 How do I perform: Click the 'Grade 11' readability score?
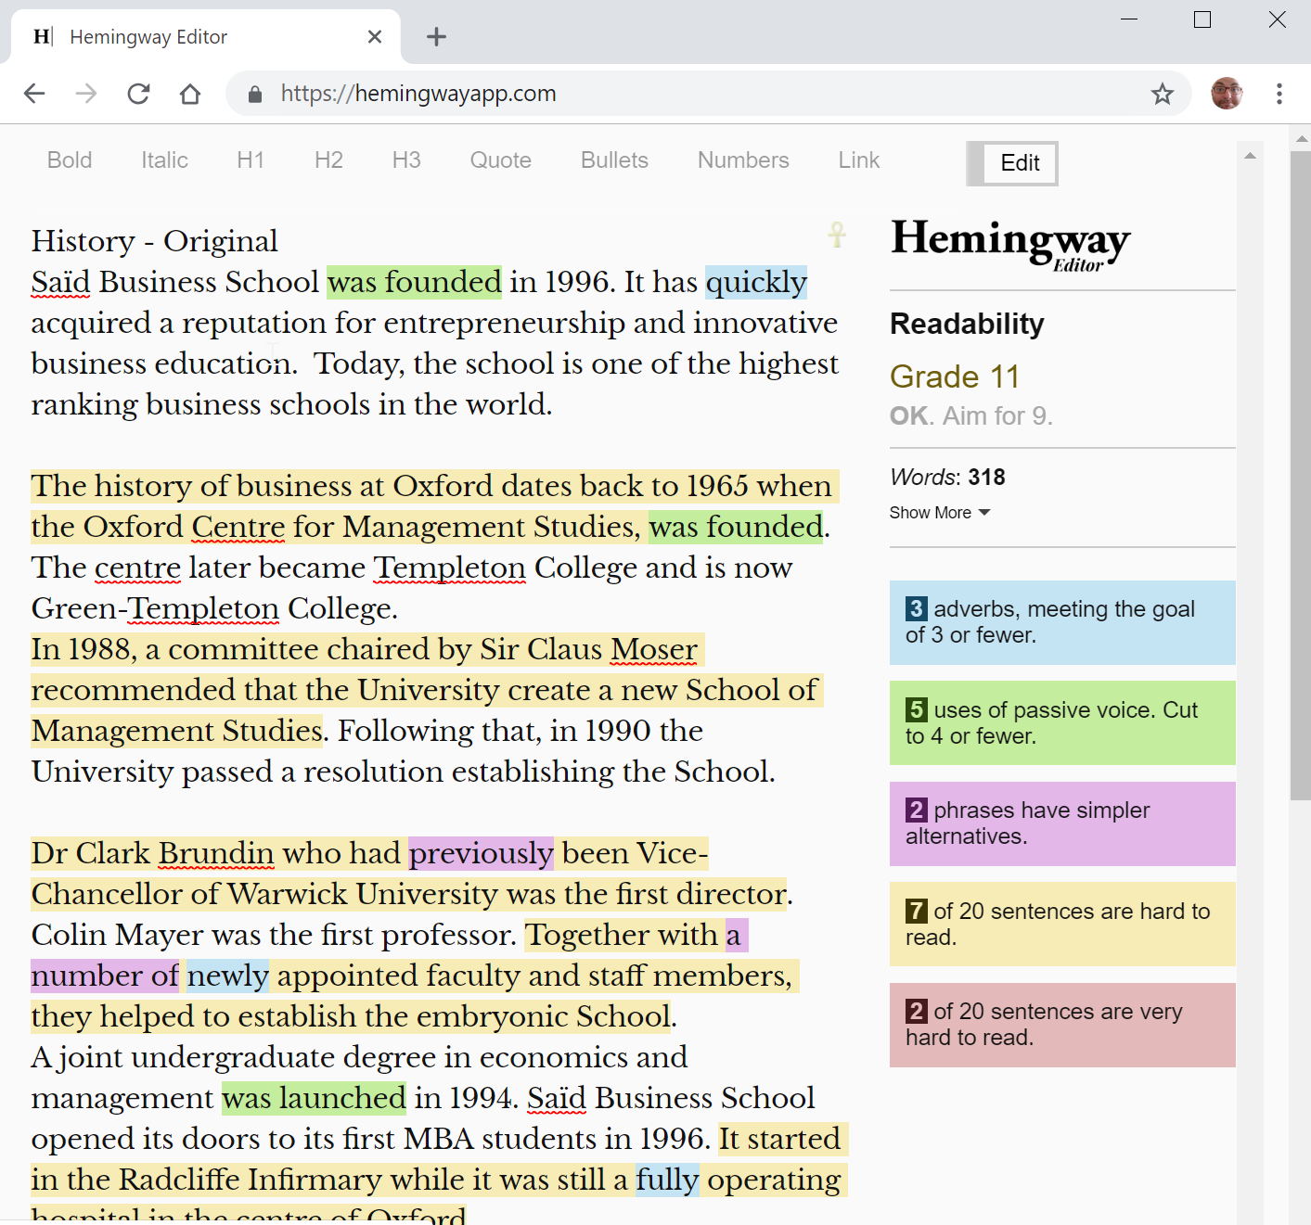pos(955,376)
